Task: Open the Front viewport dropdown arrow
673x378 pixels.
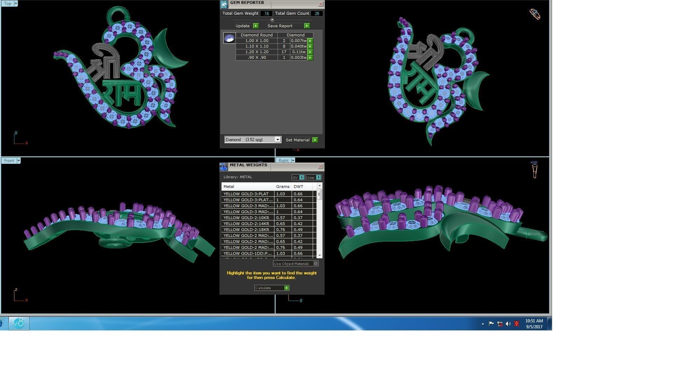Action: (x=19, y=161)
